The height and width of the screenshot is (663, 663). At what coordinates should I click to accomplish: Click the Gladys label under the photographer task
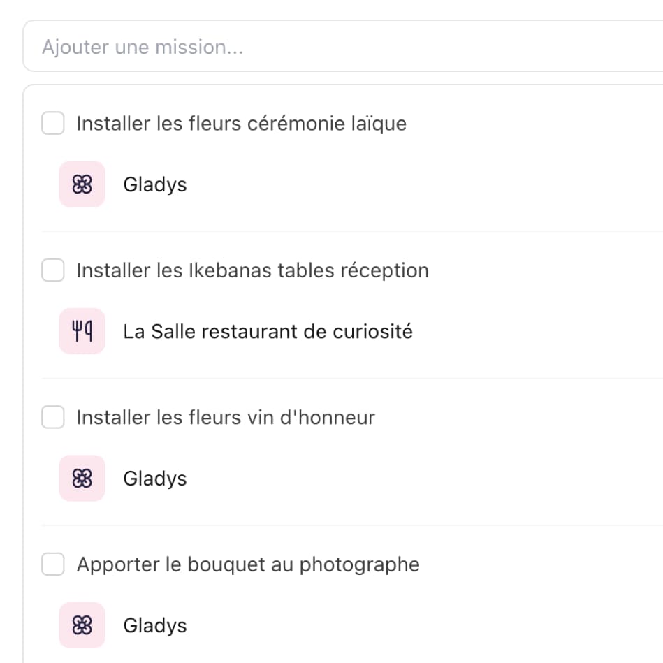pyautogui.click(x=154, y=625)
